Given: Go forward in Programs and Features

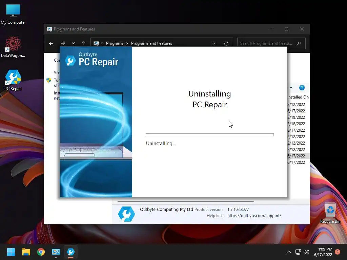Looking at the screenshot, I should [63, 43].
